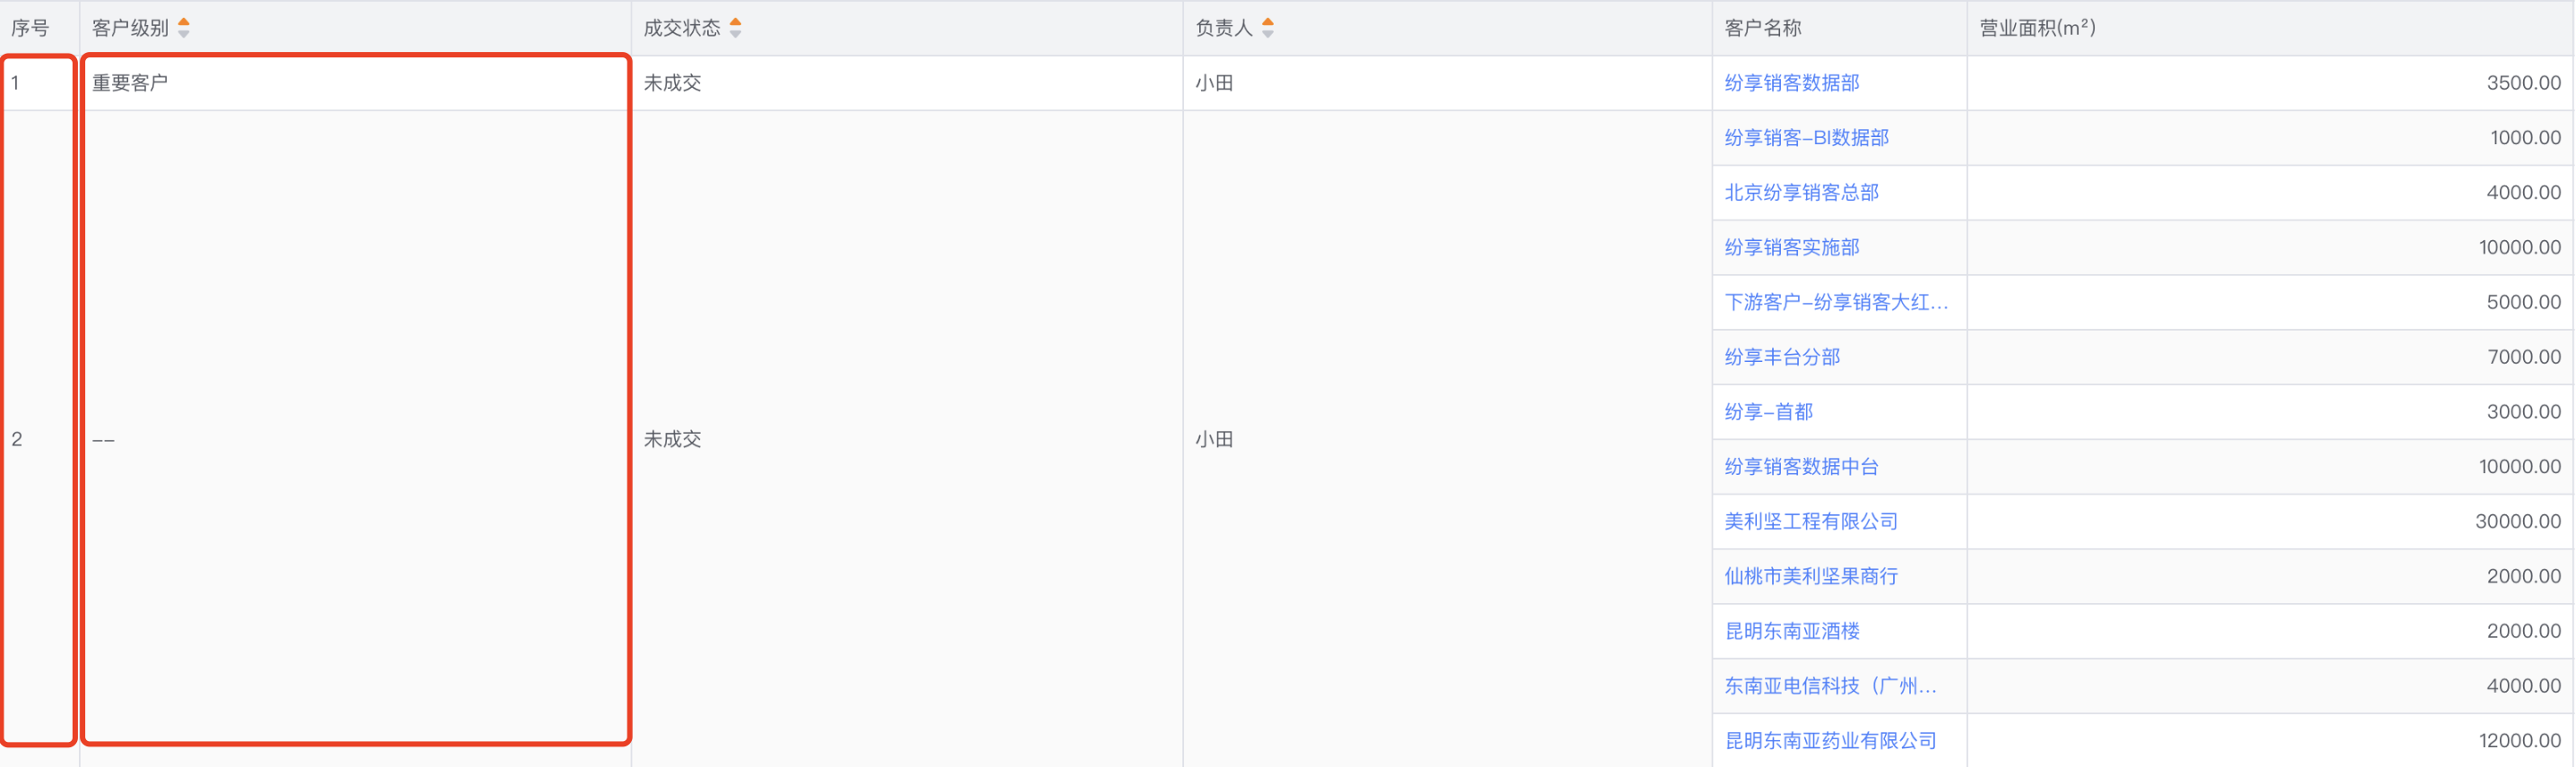Click area value 1000.00
Screen dimensions: 2576x767
click(x=2525, y=138)
